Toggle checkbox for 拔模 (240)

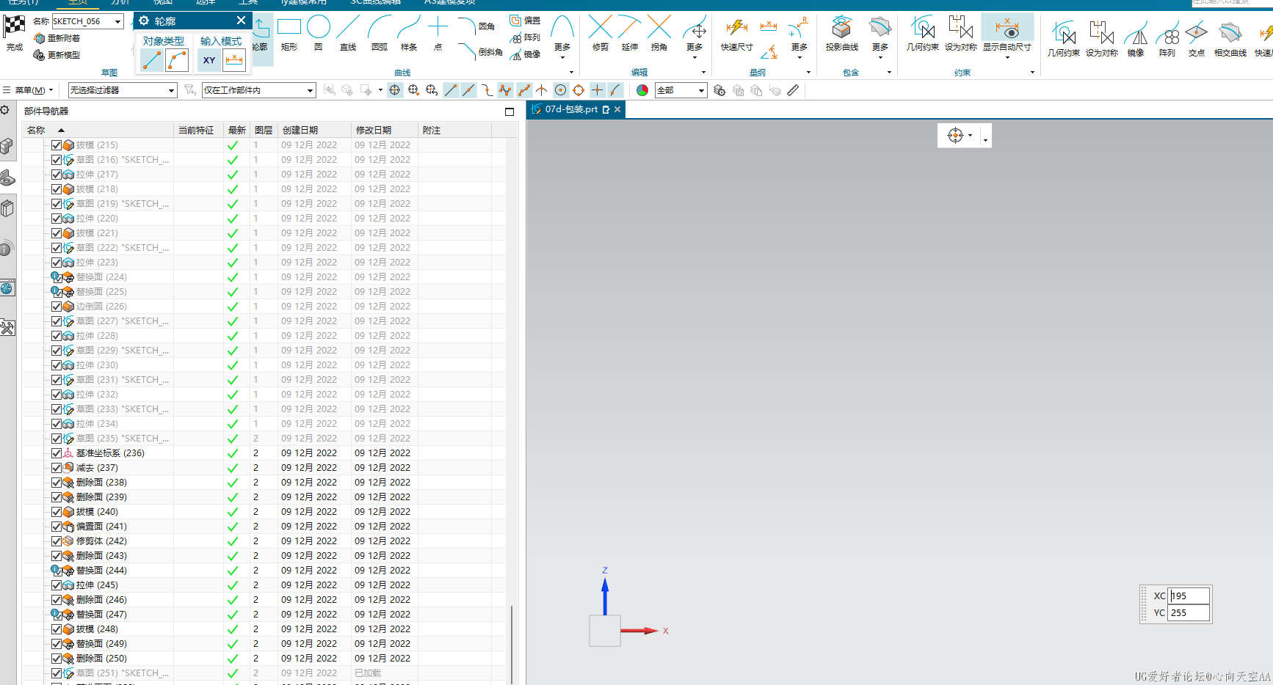[x=57, y=512]
